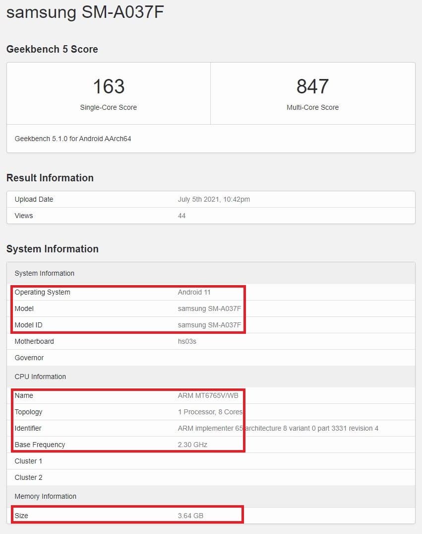Click the samsung SM-A037F page title
This screenshot has width=422, height=534.
85,12
